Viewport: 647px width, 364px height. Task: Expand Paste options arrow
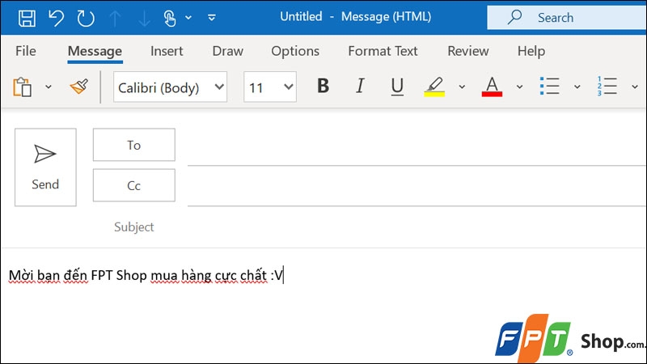(49, 87)
